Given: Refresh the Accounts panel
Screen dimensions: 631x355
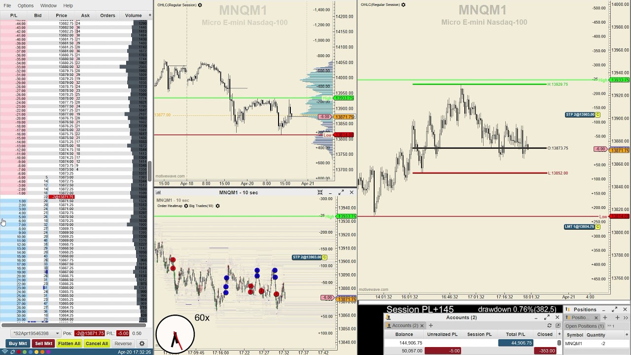Looking at the screenshot, I should point(549,325).
